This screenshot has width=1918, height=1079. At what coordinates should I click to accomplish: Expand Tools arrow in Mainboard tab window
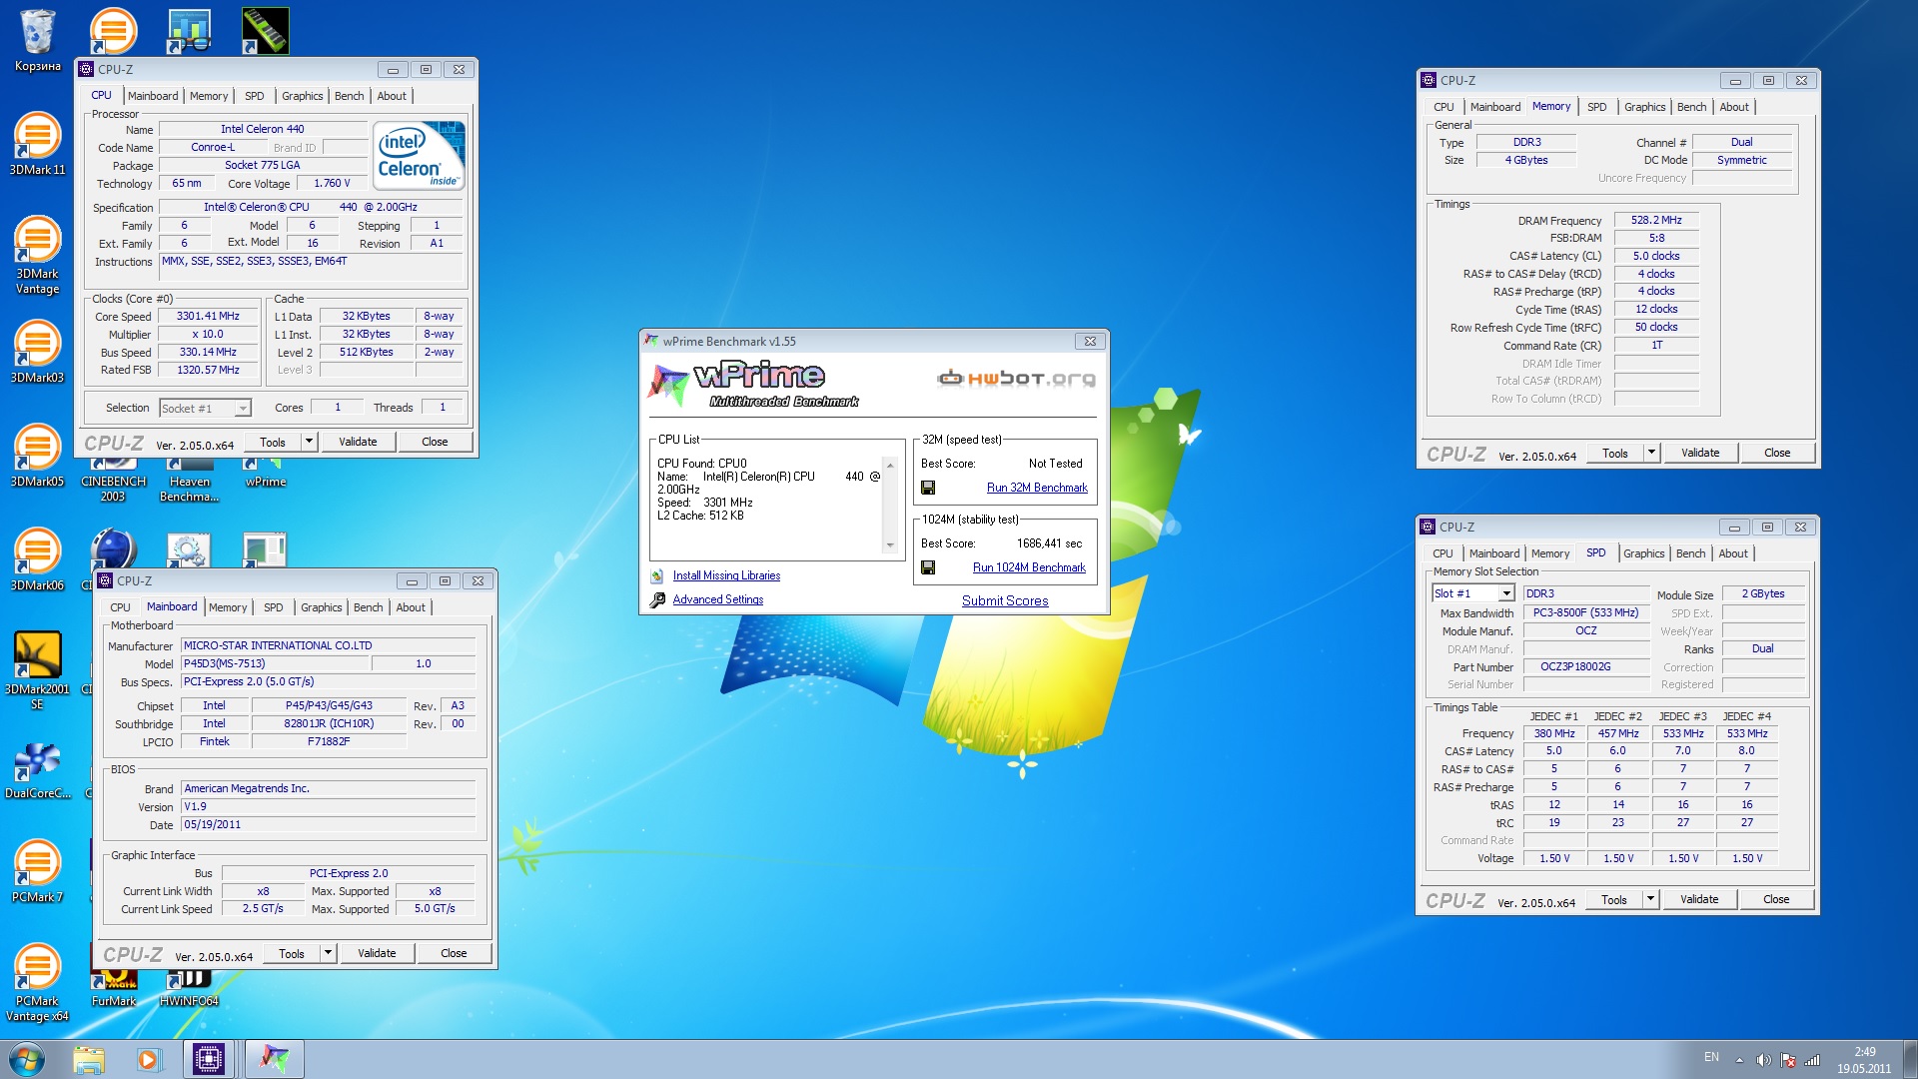point(328,953)
